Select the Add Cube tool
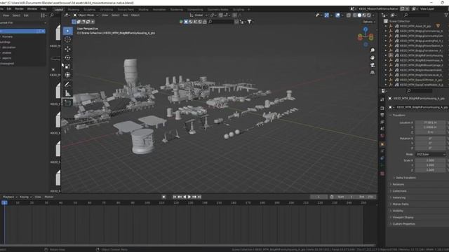Screen dimensions: 449x252 point(67,103)
